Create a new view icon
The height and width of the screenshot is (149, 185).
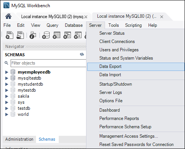(x=67, y=35)
